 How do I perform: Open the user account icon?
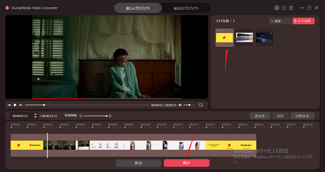pyautogui.click(x=277, y=8)
